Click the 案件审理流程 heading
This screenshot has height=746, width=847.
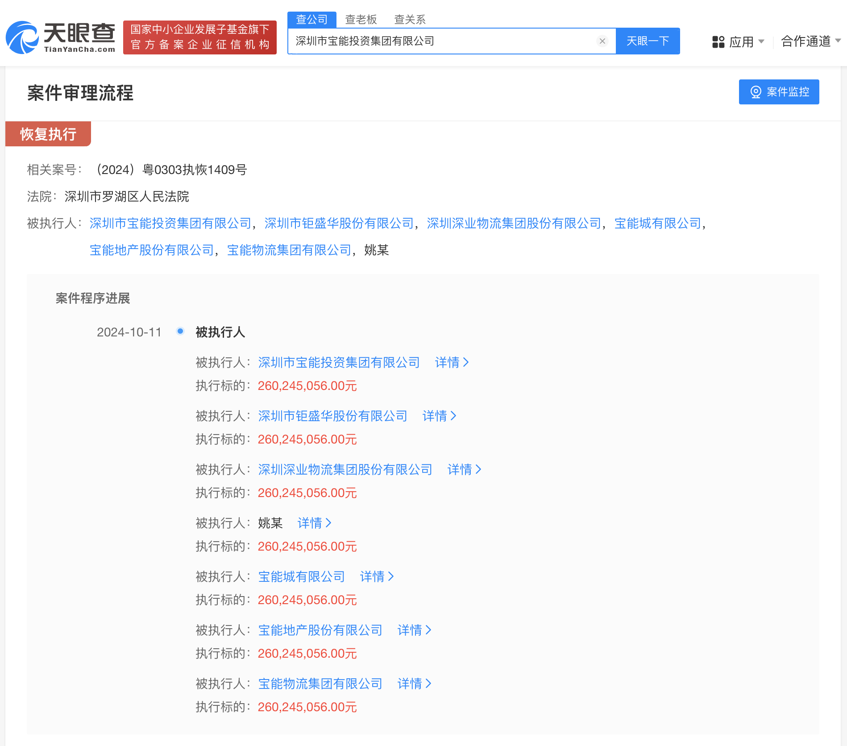click(x=80, y=93)
